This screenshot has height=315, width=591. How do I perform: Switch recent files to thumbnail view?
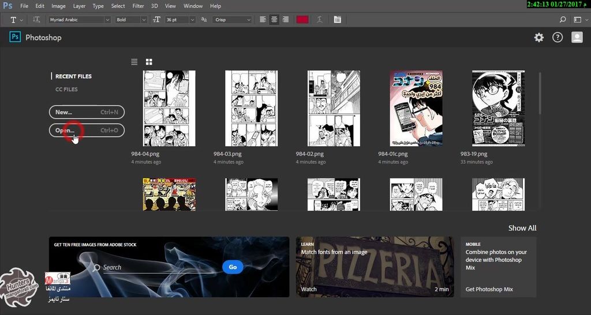point(149,62)
